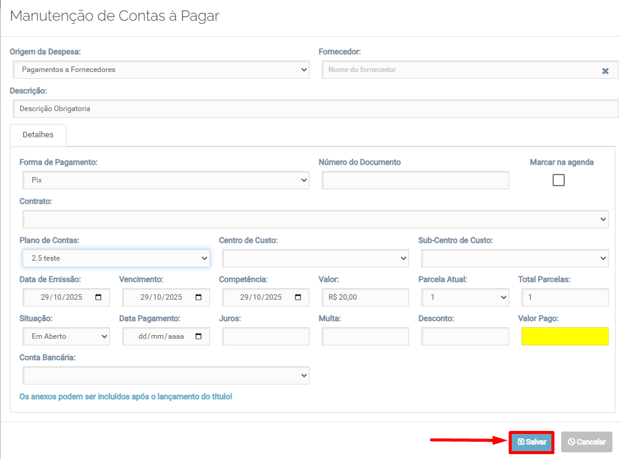Screen dimensions: 621x459
Task: Focus the Número do Documento input
Action: (x=415, y=181)
